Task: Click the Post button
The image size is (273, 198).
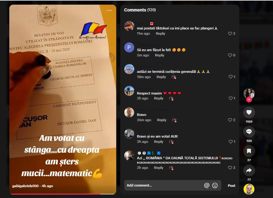Action: point(231,186)
